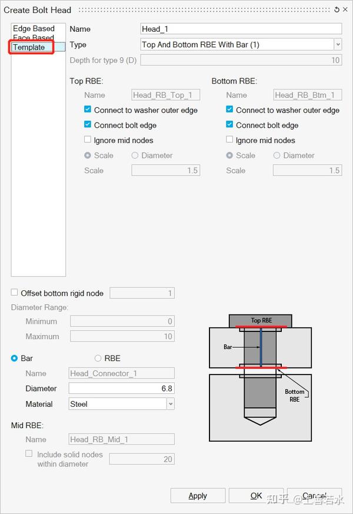The image size is (353, 514).
Task: Select the Template list item
Action: point(29,47)
